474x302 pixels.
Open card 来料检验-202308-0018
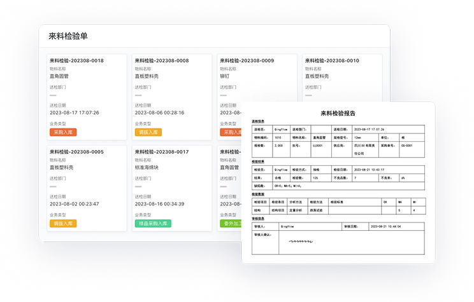(87, 97)
